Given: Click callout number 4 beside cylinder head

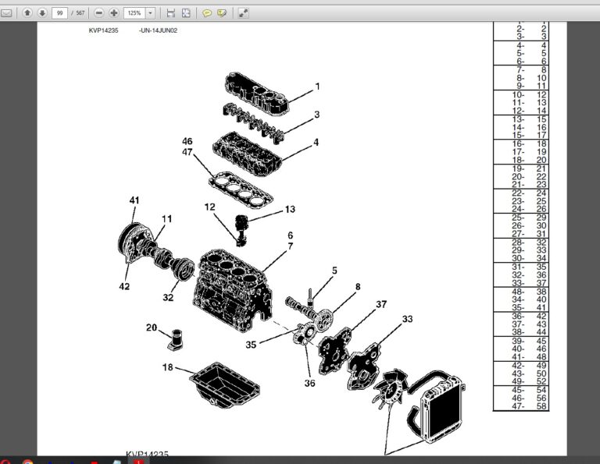Looking at the screenshot, I should pyautogui.click(x=316, y=142).
